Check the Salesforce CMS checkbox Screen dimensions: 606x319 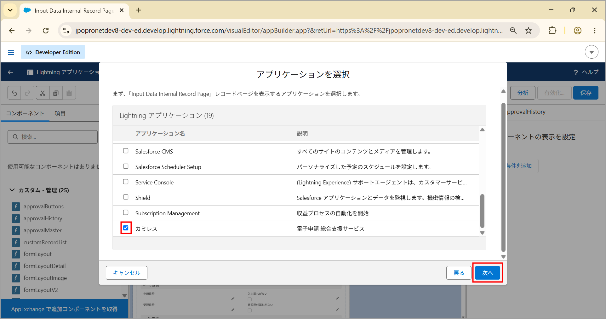pos(126,151)
